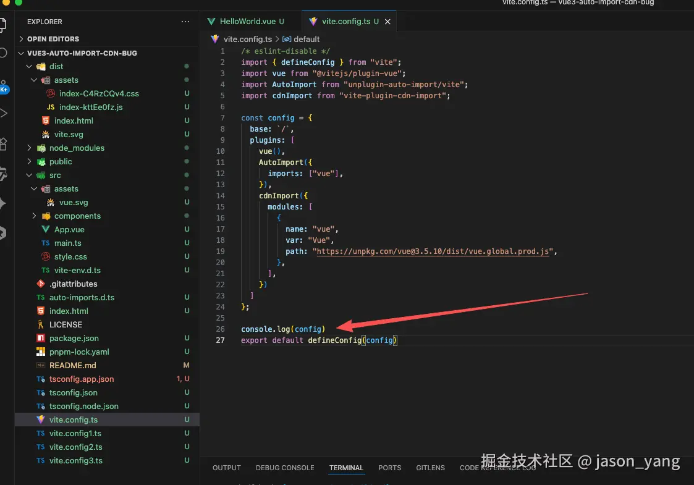Switch to the DEBUG CONSOLE tab
The image size is (694, 485).
[285, 468]
